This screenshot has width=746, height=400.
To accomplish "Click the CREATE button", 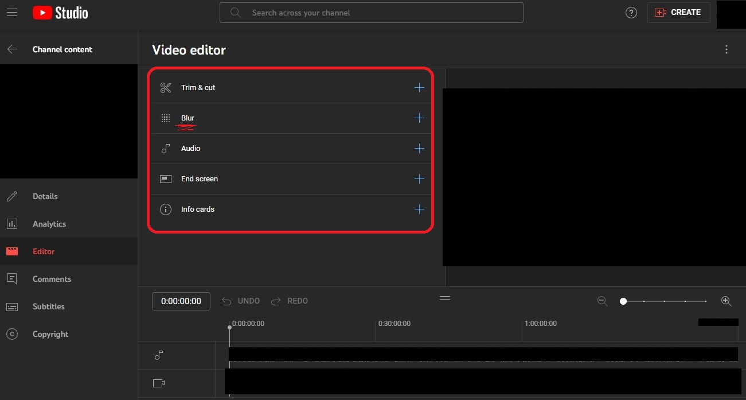I will point(678,12).
